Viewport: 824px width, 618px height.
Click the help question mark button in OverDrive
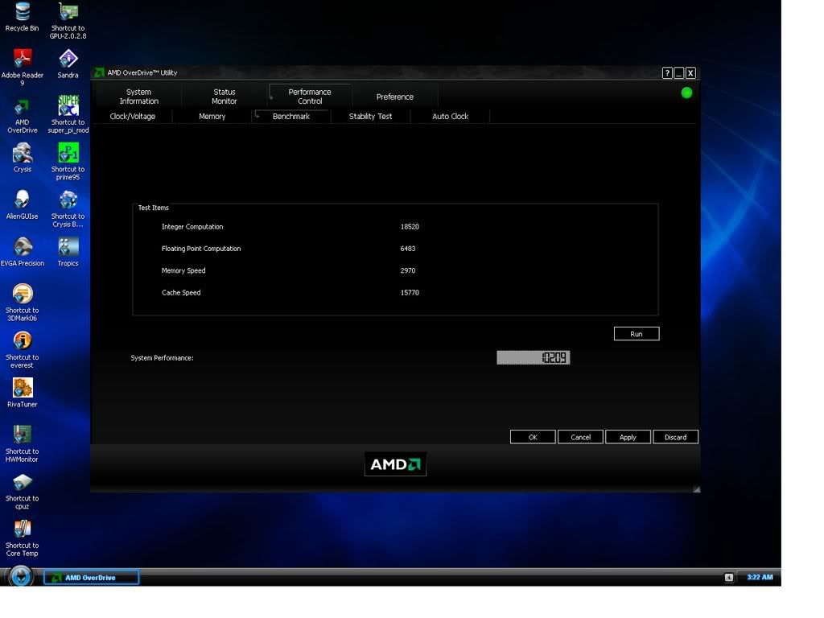[x=667, y=73]
